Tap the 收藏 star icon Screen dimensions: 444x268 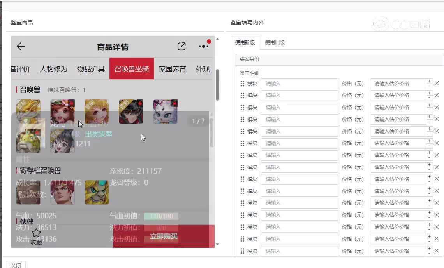point(36,233)
